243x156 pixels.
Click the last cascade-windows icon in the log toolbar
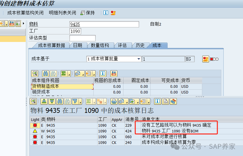tap(173, 101)
